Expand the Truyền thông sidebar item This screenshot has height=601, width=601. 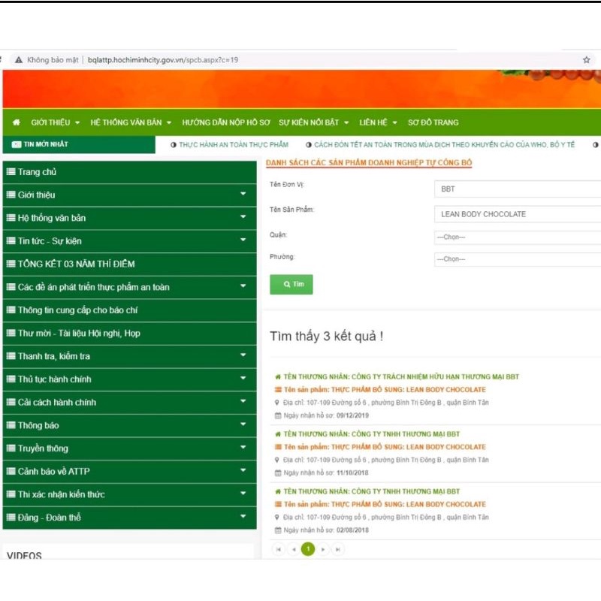click(x=129, y=448)
